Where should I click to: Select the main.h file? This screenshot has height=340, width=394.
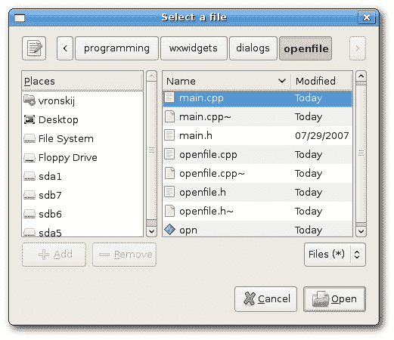tap(257, 136)
